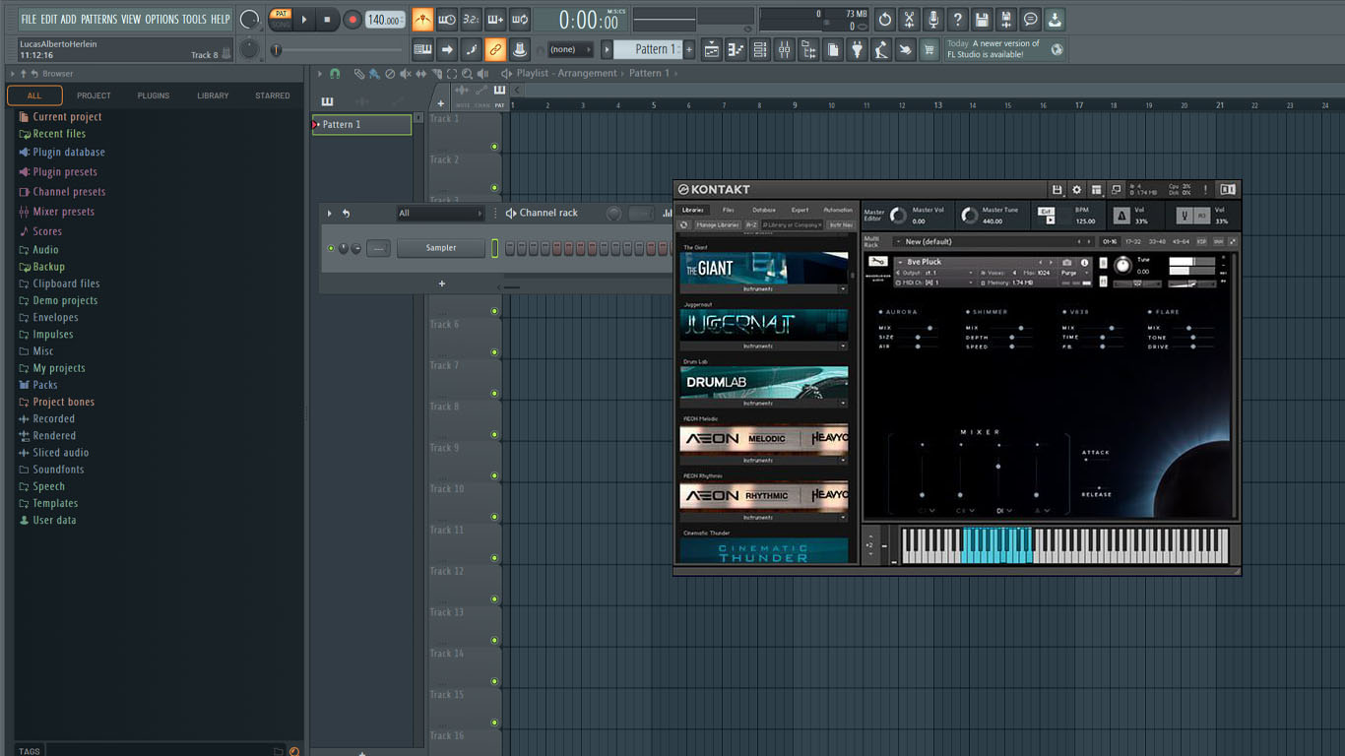Click the Manage Libraries button in Kontakt

(x=717, y=224)
